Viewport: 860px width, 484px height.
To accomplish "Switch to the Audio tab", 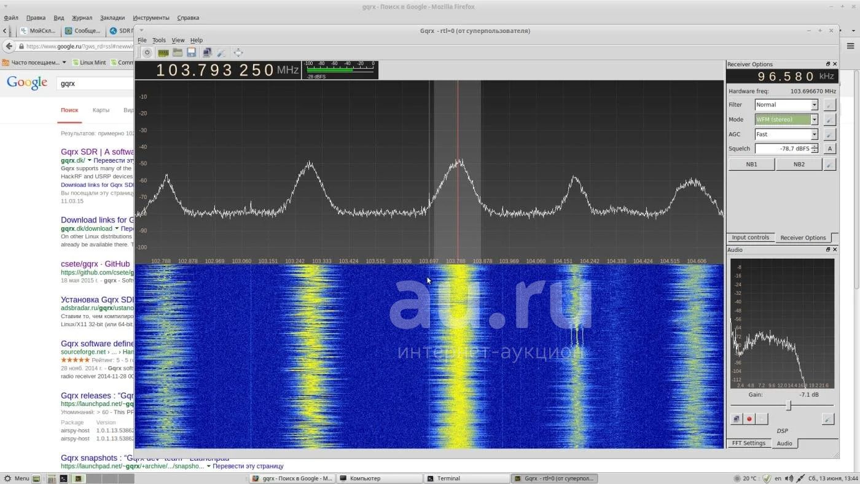I will [784, 443].
